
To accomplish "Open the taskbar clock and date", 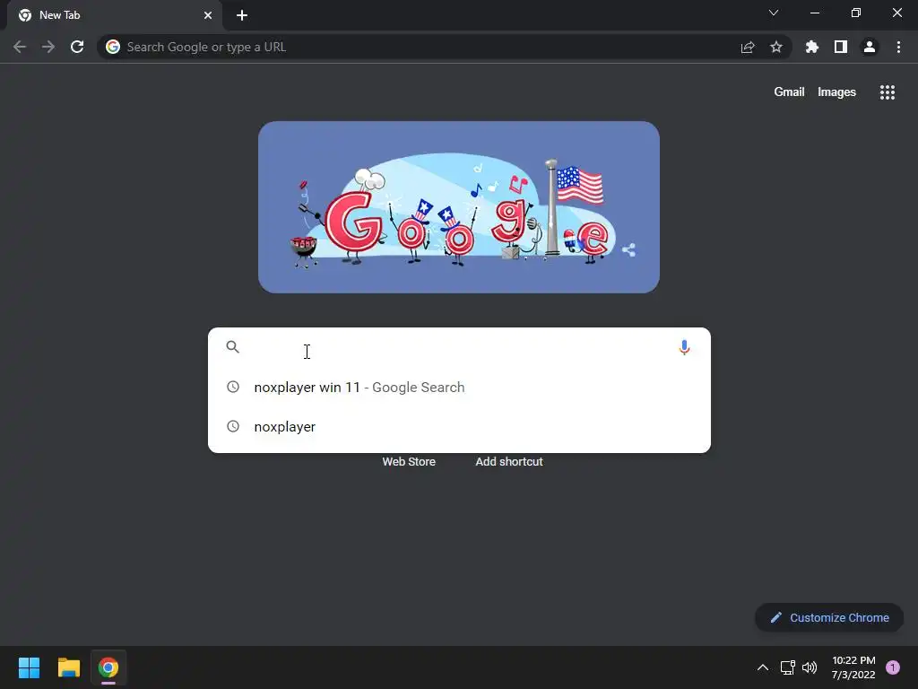I will click(853, 667).
